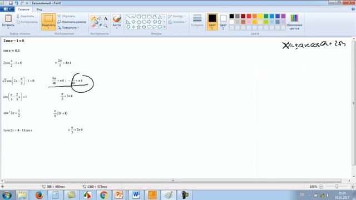Click the Paint help question icon
The width and height of the screenshot is (356, 200).
[353, 9]
